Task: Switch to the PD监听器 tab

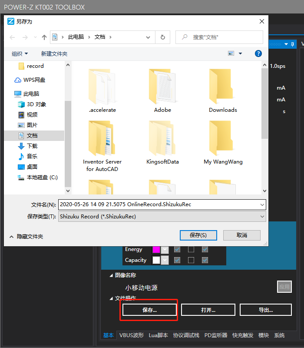Action: tap(216, 335)
